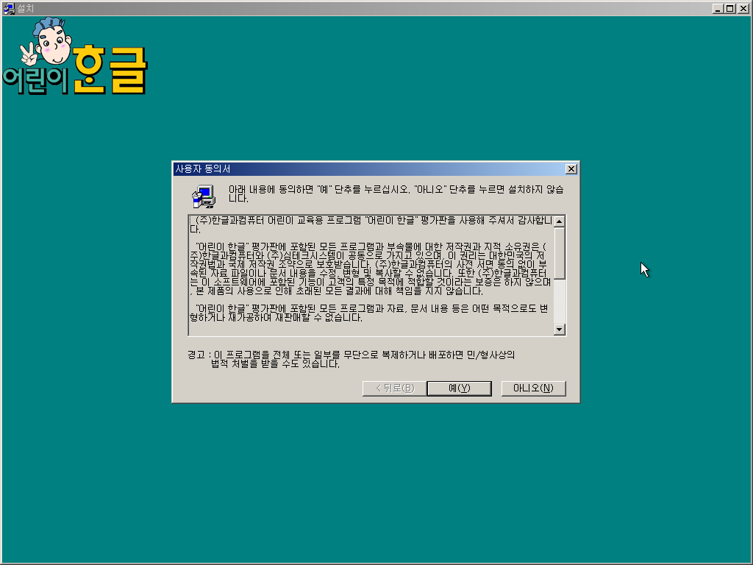This screenshot has width=753, height=565.
Task: Click the license scrollbar thumb
Action: [x=559, y=253]
